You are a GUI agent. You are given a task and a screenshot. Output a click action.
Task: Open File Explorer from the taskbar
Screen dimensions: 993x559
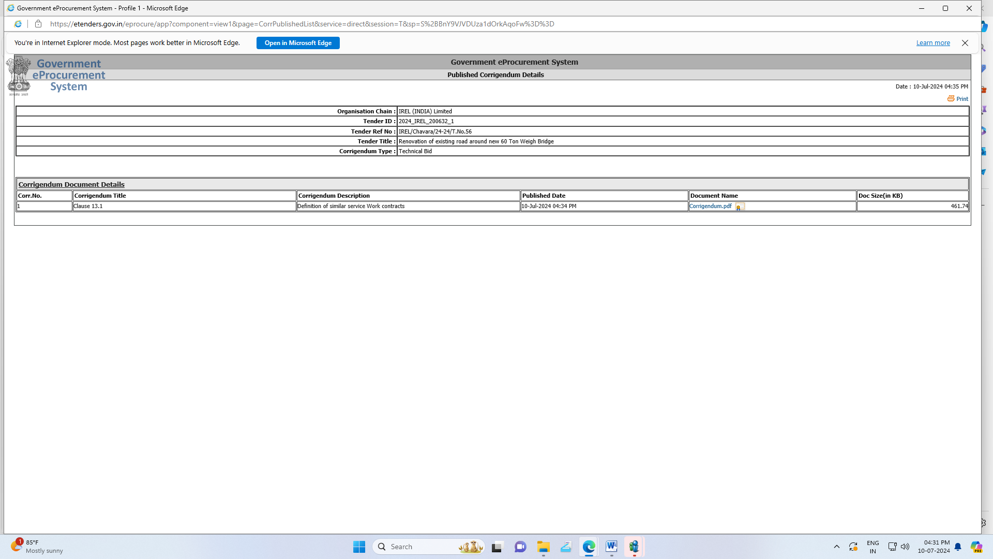tap(543, 547)
